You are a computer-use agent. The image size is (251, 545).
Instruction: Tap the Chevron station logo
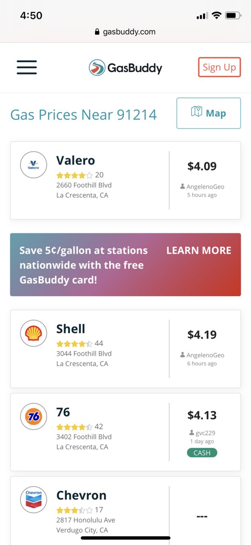coord(34,499)
